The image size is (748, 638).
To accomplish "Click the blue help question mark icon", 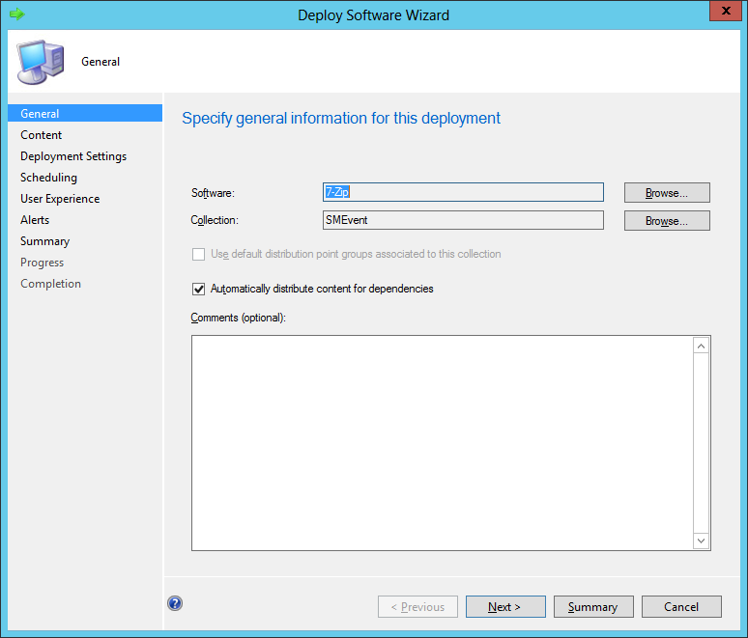I will [x=175, y=604].
